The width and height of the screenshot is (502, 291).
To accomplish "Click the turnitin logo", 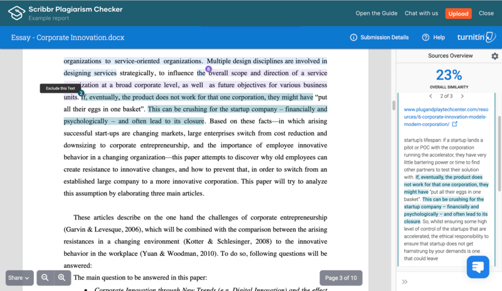I will [x=476, y=37].
